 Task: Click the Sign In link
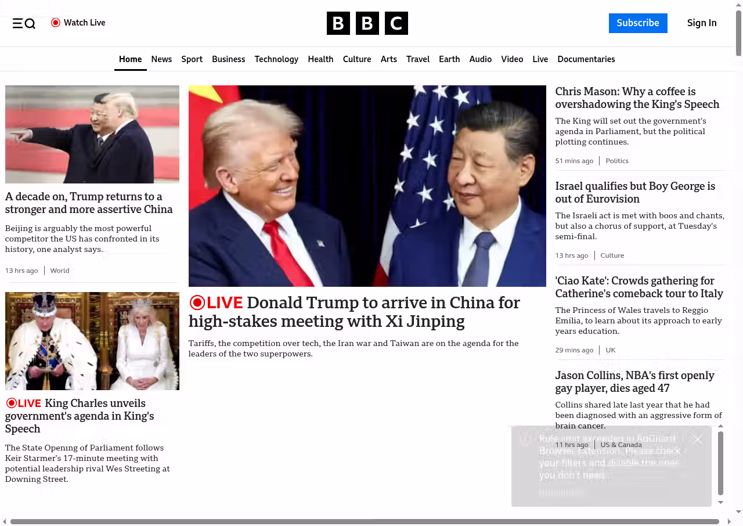pyautogui.click(x=702, y=23)
